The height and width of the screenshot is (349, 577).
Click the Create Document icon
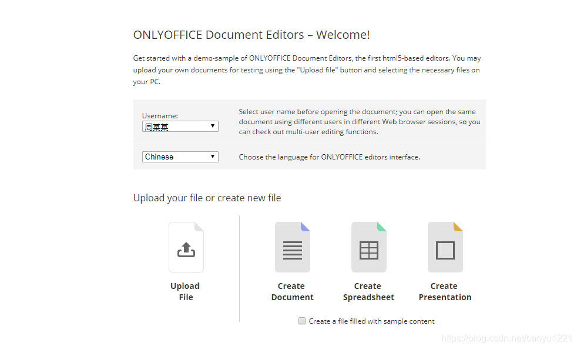[x=293, y=247]
